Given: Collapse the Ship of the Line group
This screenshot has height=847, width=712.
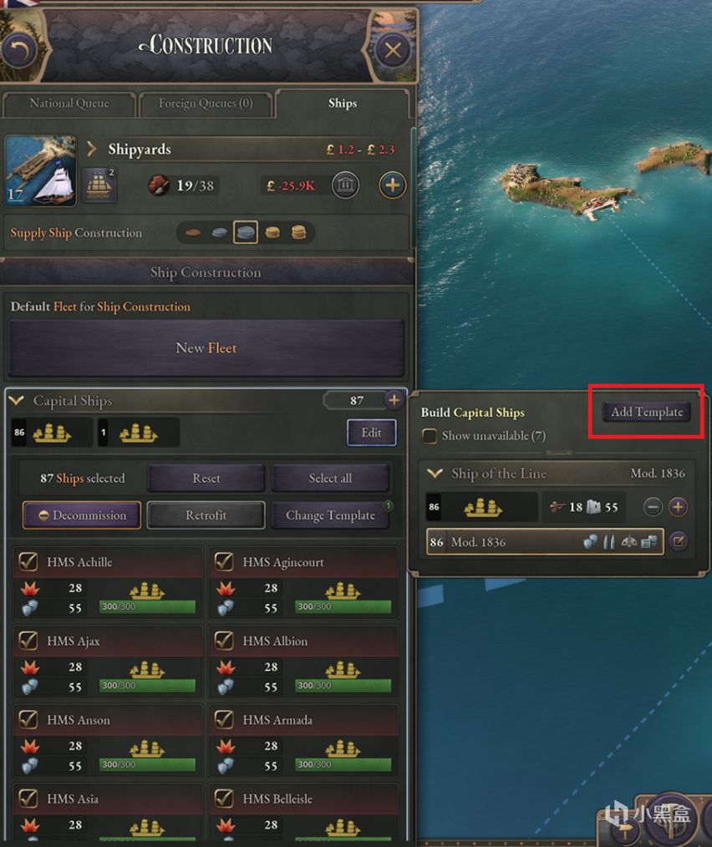Looking at the screenshot, I should pyautogui.click(x=435, y=473).
